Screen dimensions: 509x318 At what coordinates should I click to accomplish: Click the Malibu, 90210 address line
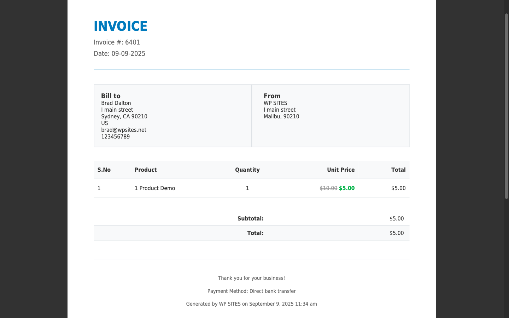click(281, 117)
